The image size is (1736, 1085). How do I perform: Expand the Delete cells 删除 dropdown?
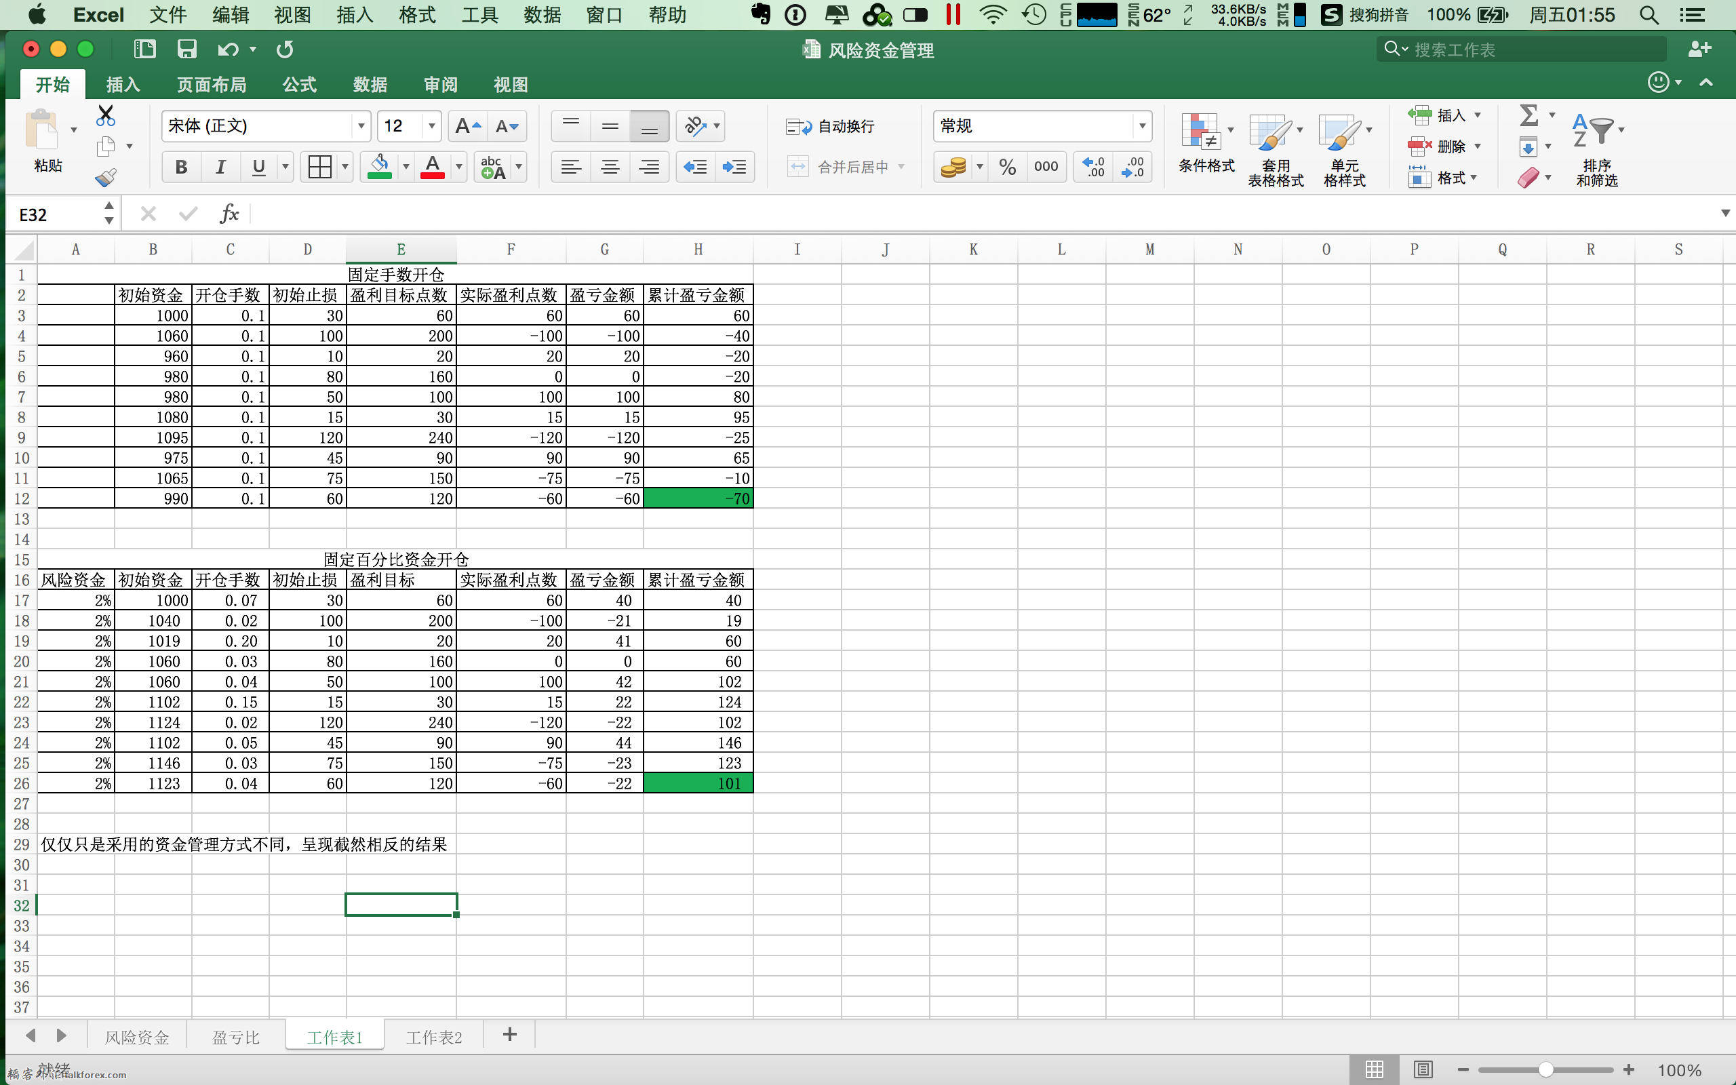(1478, 146)
